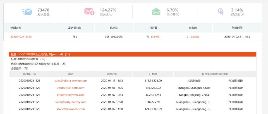The height and width of the screenshot is (114, 268).
Task: Click scarlett@fowocnc.com email link
Action: pos(71,109)
